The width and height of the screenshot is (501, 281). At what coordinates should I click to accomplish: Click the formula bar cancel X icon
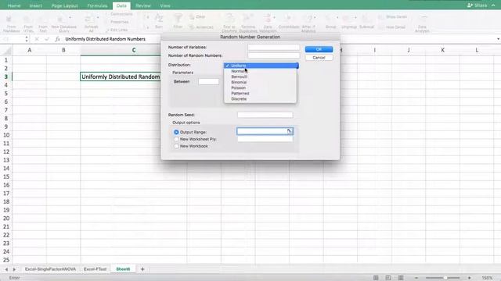click(37, 39)
